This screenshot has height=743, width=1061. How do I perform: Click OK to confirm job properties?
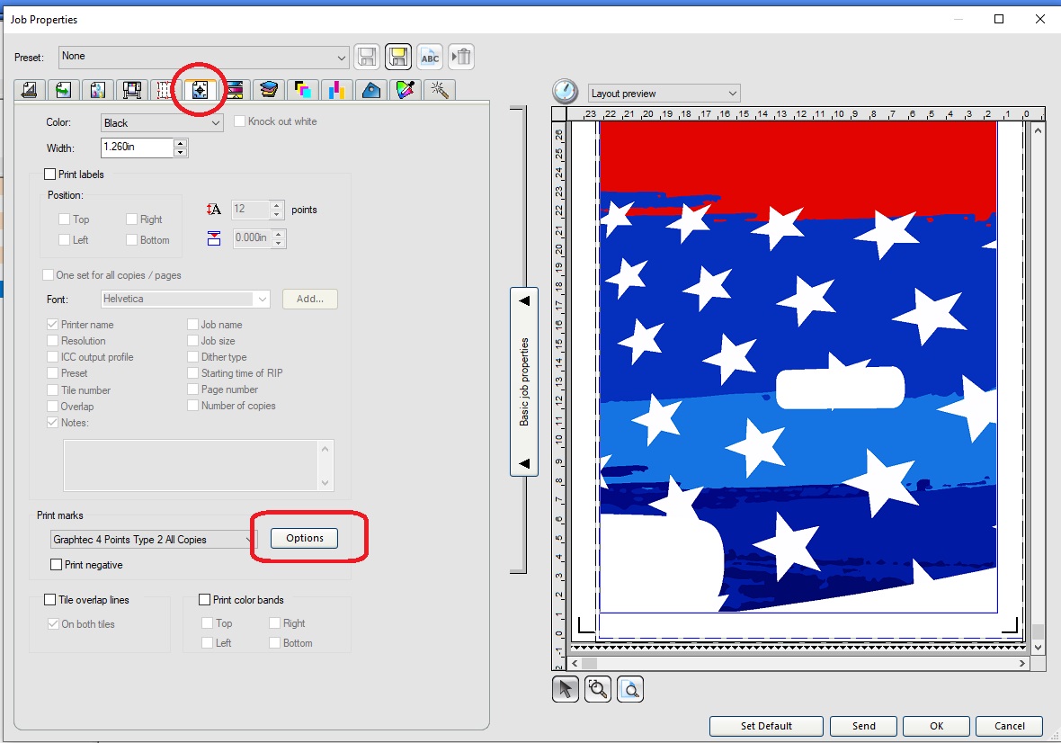coord(937,726)
